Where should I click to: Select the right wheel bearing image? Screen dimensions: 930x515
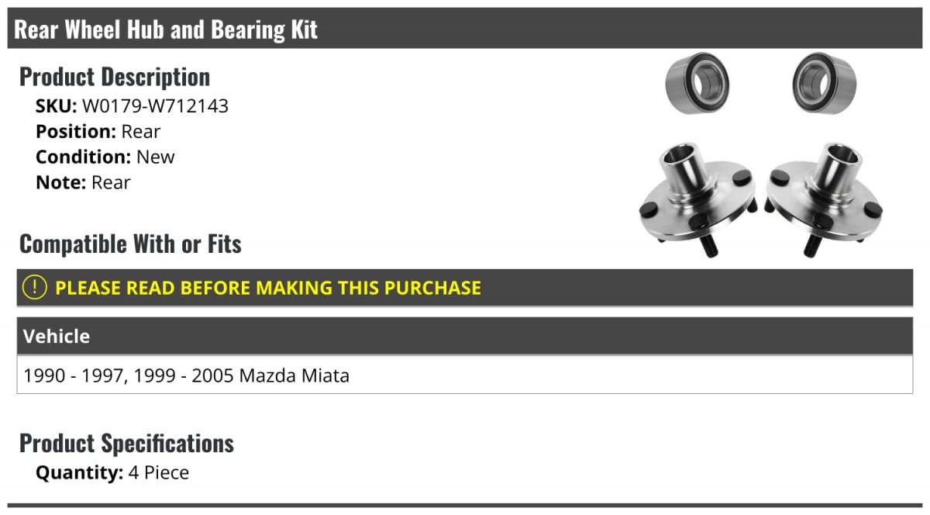(823, 82)
